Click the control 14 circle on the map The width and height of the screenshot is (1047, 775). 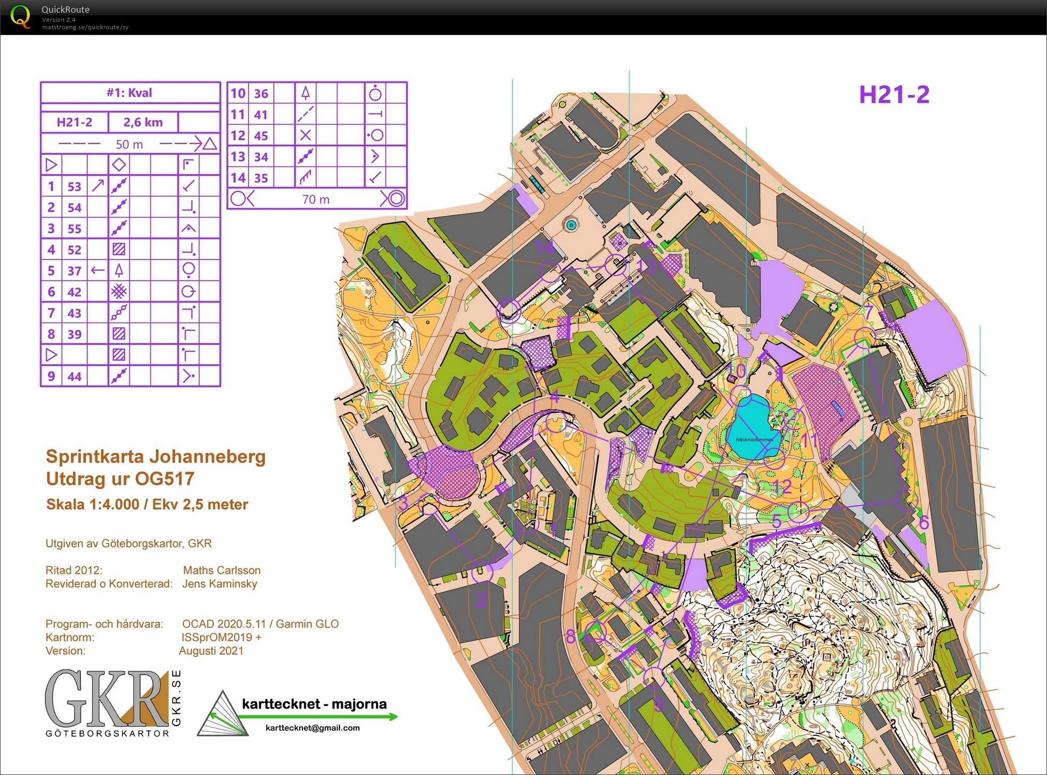point(550,271)
